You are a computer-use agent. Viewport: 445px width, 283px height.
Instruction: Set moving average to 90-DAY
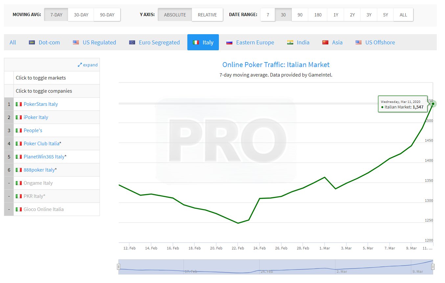point(107,15)
